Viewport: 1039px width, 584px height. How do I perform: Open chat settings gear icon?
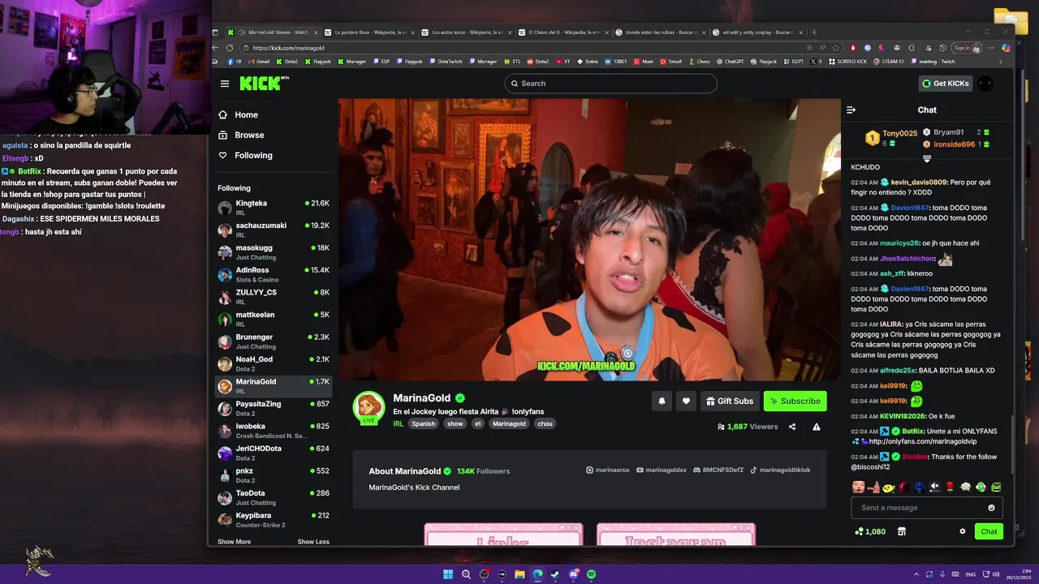click(x=963, y=531)
